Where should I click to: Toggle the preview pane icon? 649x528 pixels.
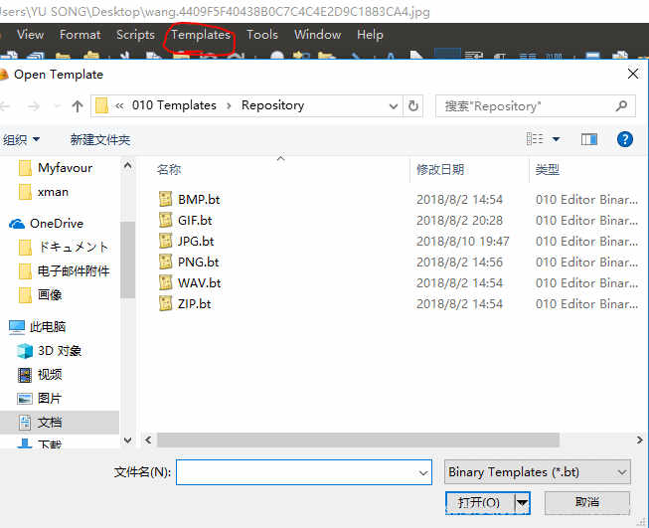click(590, 139)
